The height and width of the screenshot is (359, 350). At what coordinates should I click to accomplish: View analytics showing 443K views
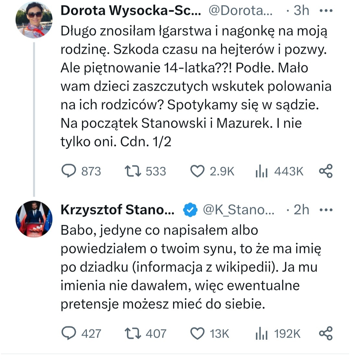point(261,171)
